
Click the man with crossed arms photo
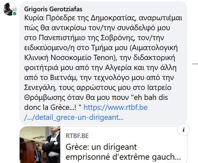[51, 145]
